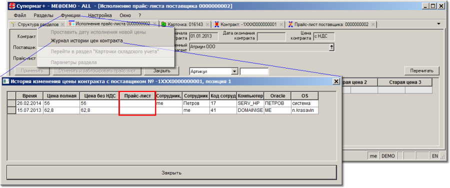Image resolution: width=450 pixels, height=188 pixels.
Task: Click the Прайс-лист column header
Action: (137, 96)
